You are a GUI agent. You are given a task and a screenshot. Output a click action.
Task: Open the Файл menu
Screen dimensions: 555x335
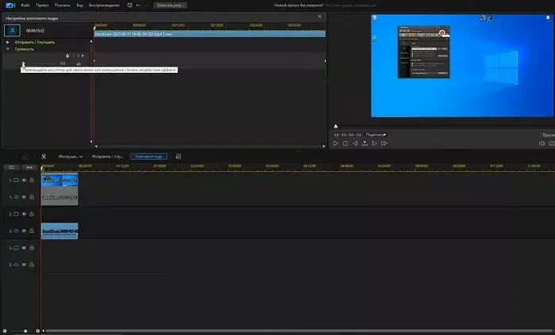click(x=26, y=5)
